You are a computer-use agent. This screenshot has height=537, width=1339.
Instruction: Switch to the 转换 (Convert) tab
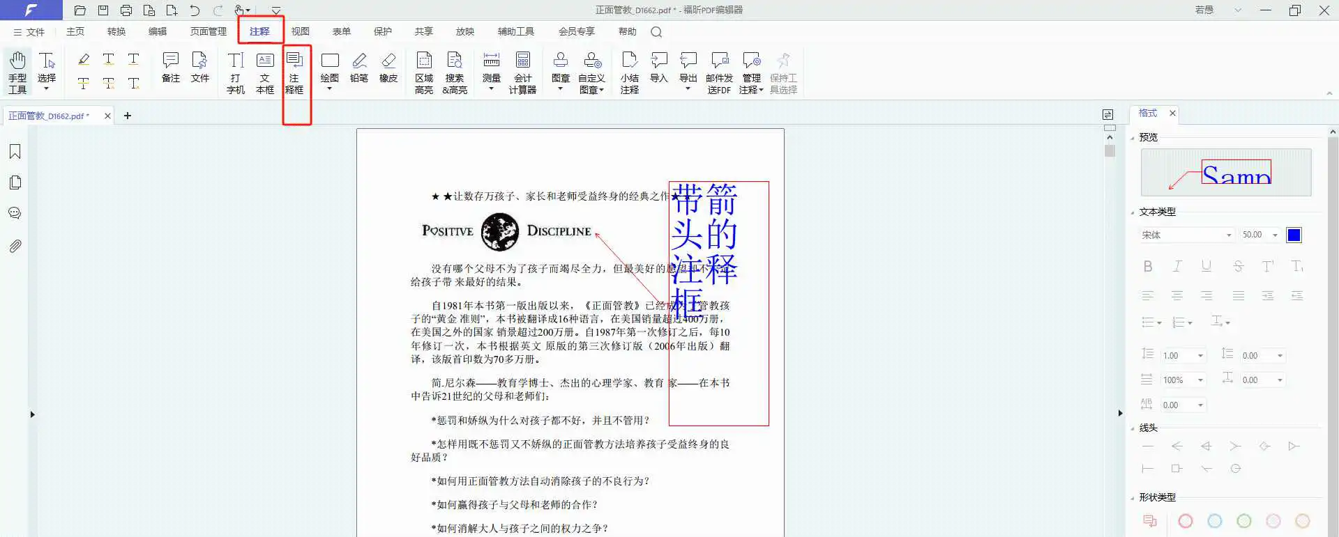(116, 32)
